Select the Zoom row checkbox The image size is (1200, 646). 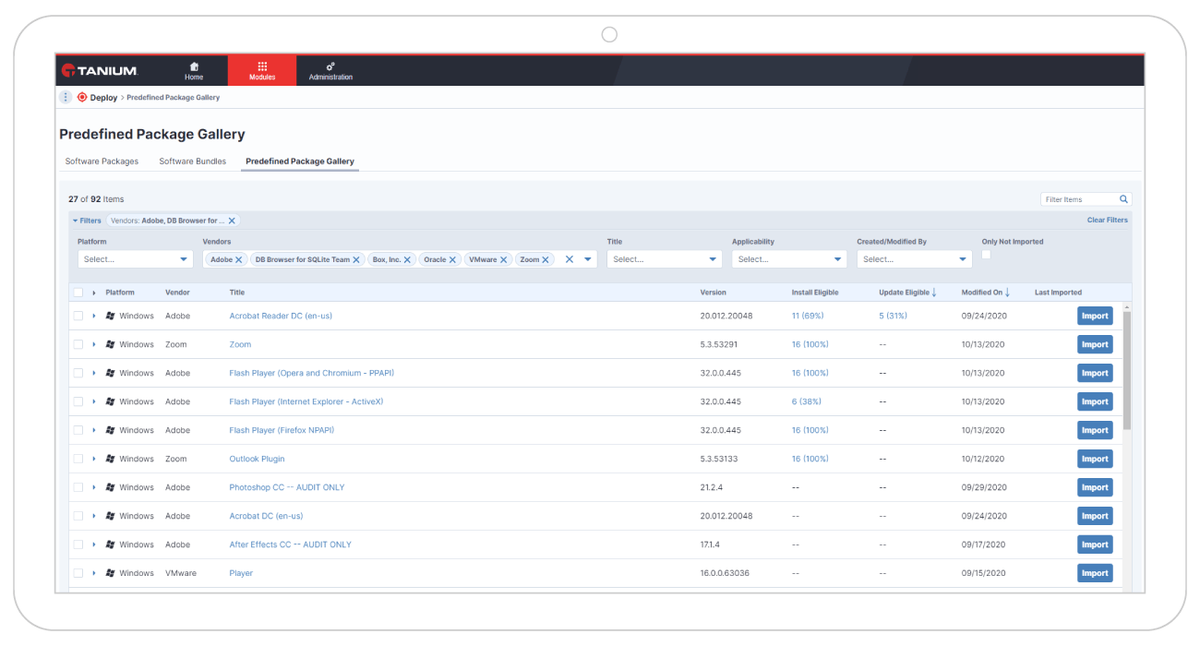pyautogui.click(x=78, y=344)
